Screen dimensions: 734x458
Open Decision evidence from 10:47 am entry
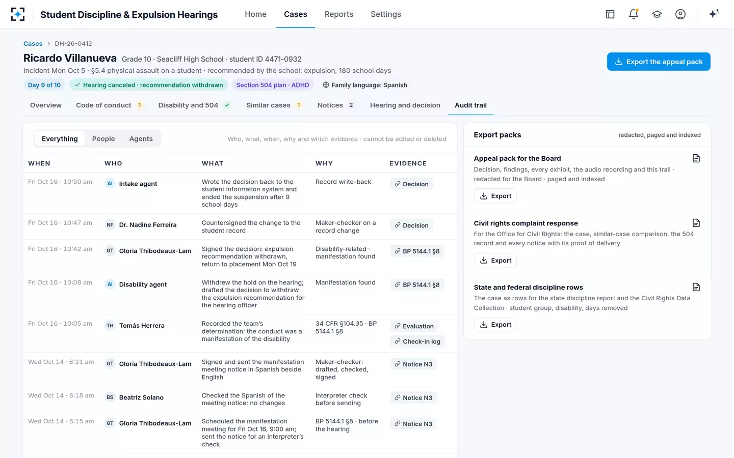coord(411,225)
